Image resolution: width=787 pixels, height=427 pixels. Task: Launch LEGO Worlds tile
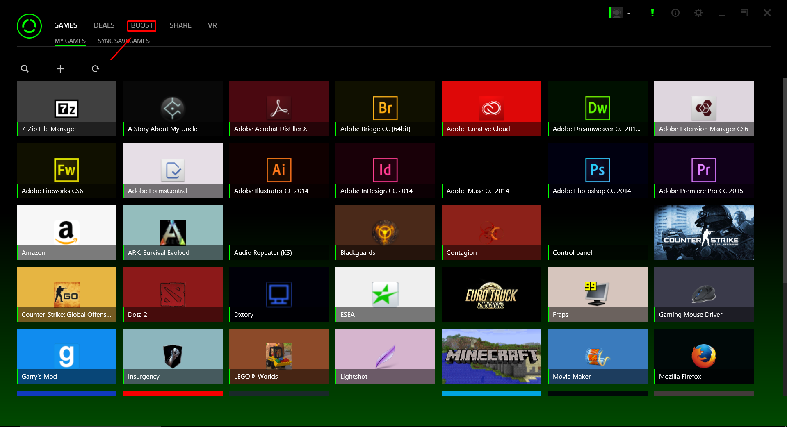(x=279, y=356)
